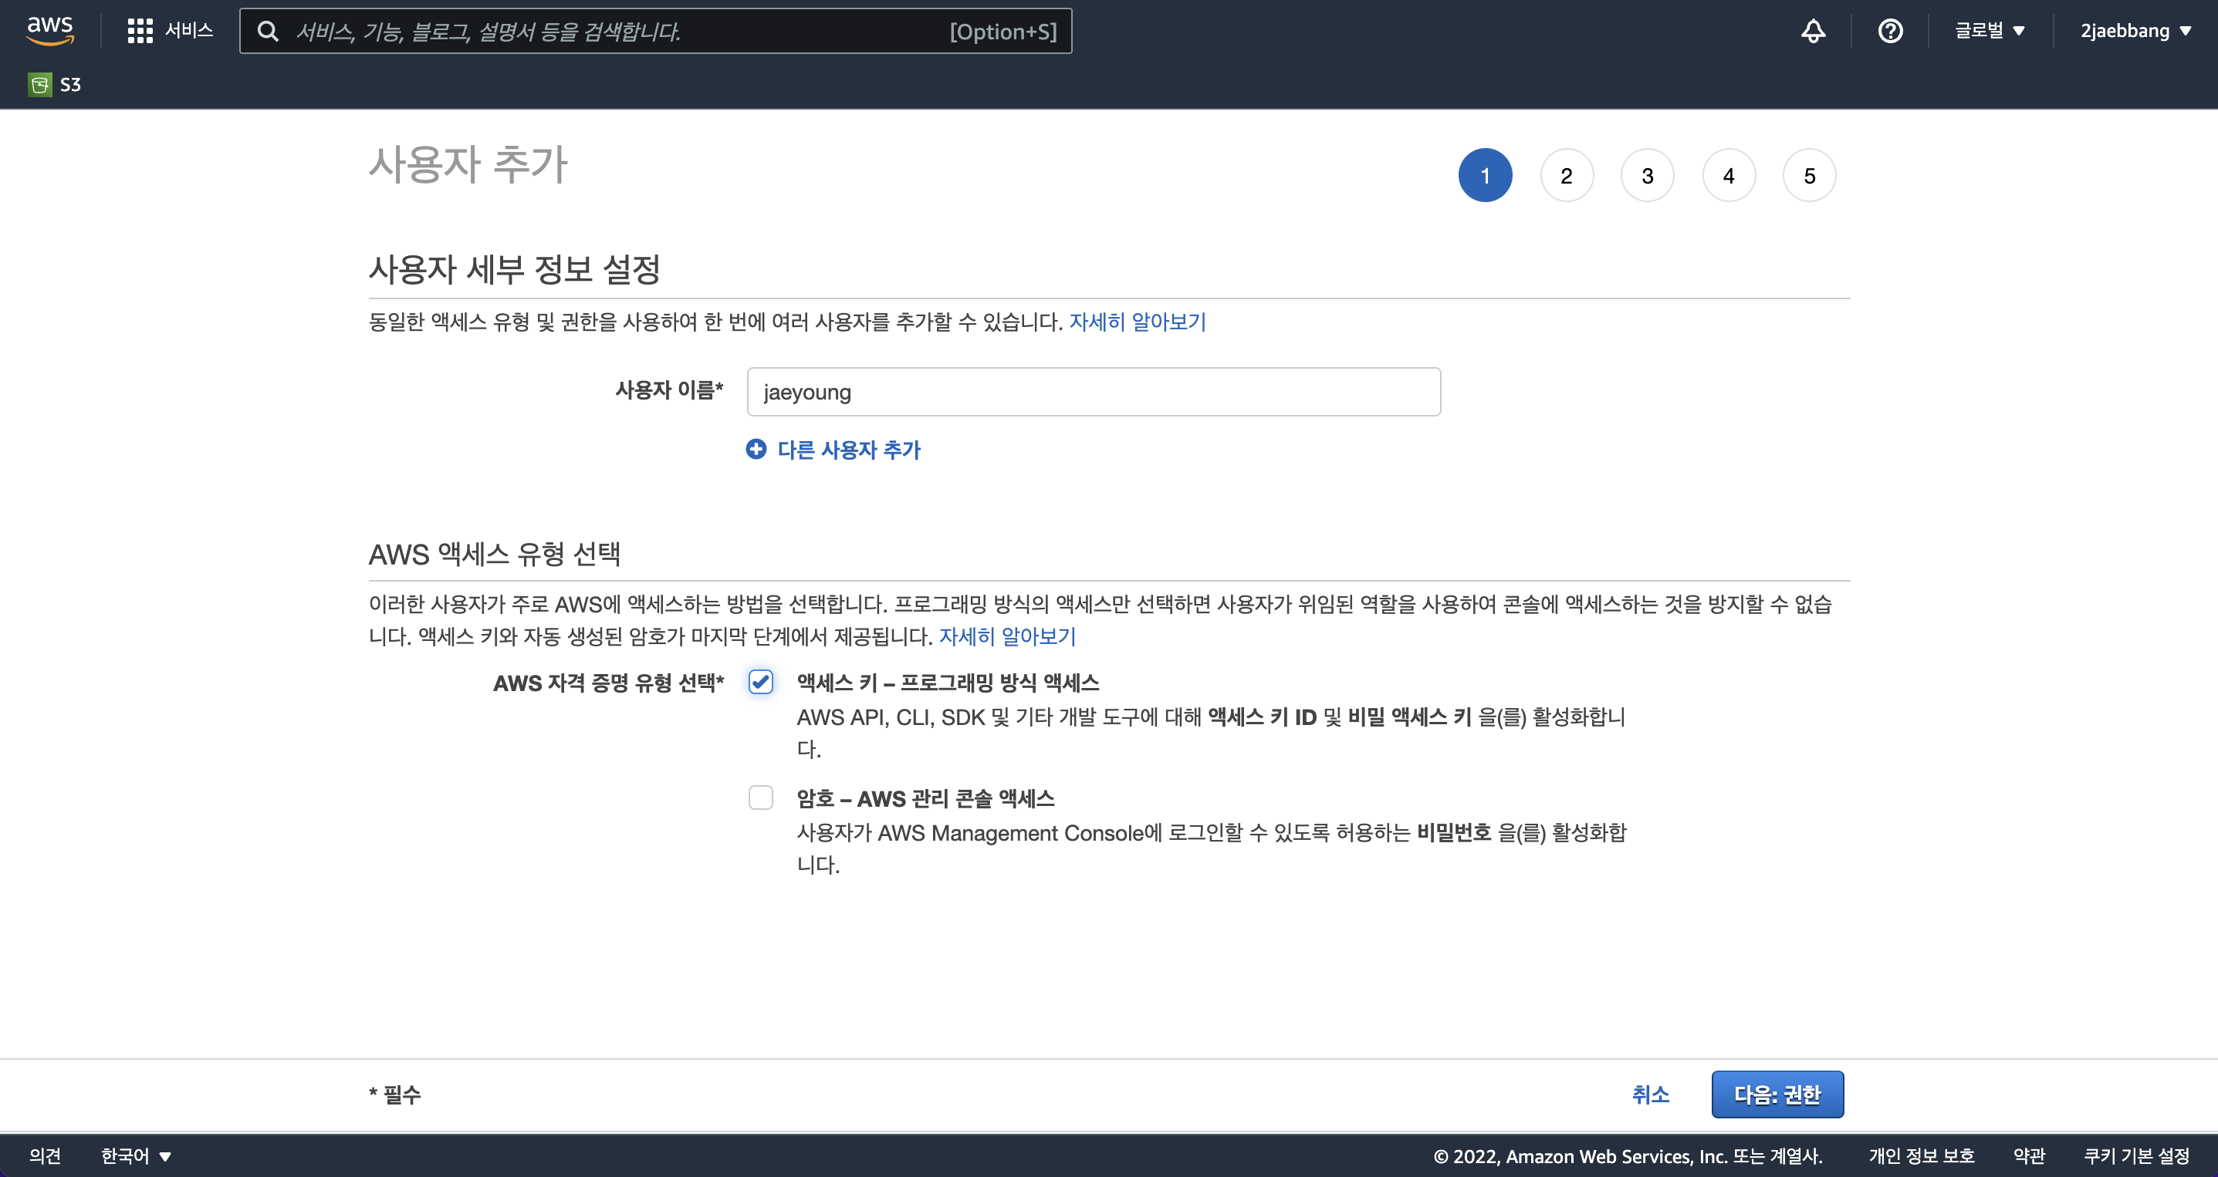Image resolution: width=2218 pixels, height=1177 pixels.
Task: Open the services grid icon
Action: 140,31
